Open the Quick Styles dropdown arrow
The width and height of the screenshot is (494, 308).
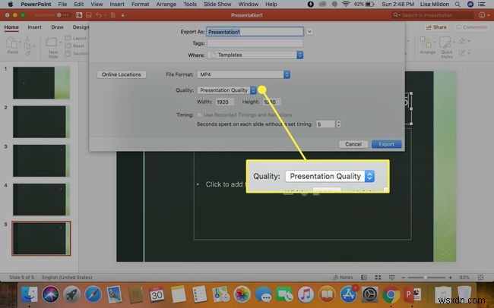tap(454, 42)
